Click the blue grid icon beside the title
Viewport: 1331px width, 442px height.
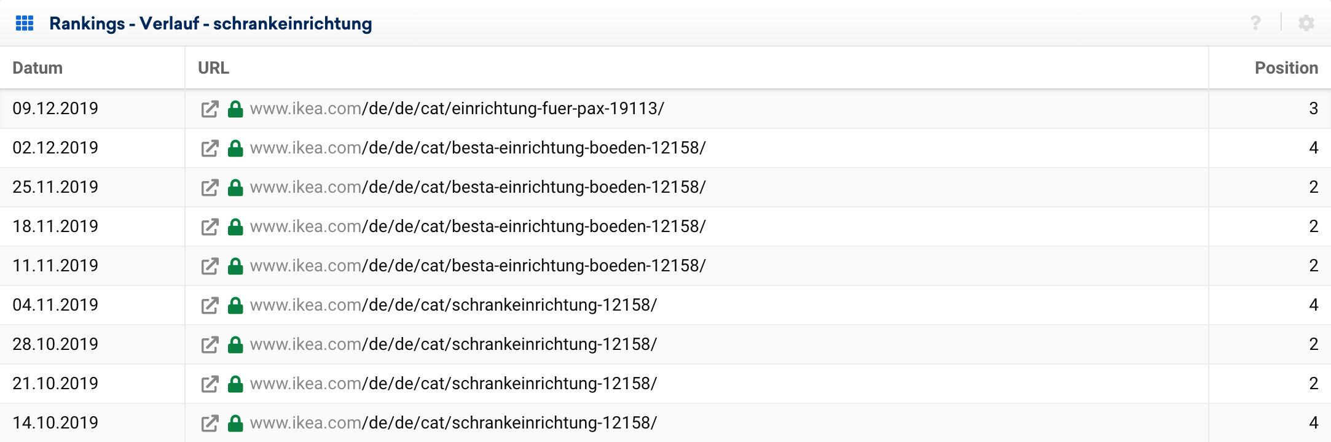pos(25,23)
